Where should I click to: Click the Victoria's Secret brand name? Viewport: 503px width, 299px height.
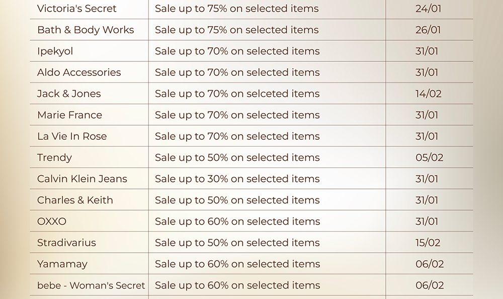(x=76, y=9)
